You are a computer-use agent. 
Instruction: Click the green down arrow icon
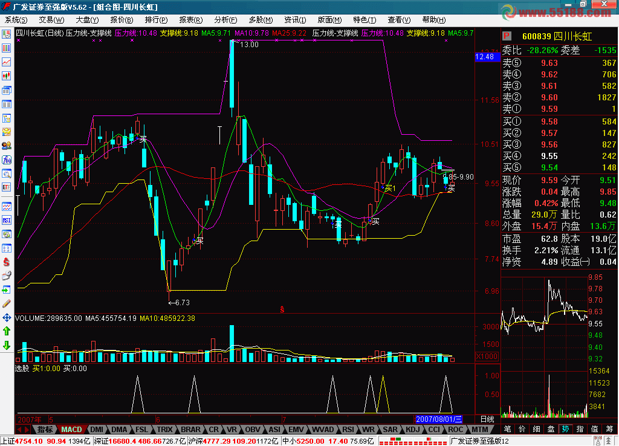coord(6,345)
